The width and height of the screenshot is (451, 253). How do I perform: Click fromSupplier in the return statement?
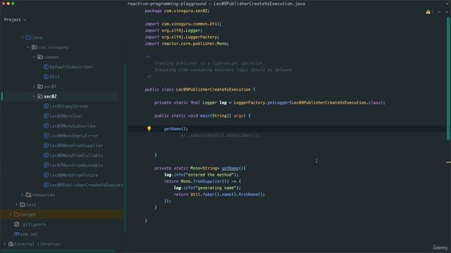(x=207, y=181)
